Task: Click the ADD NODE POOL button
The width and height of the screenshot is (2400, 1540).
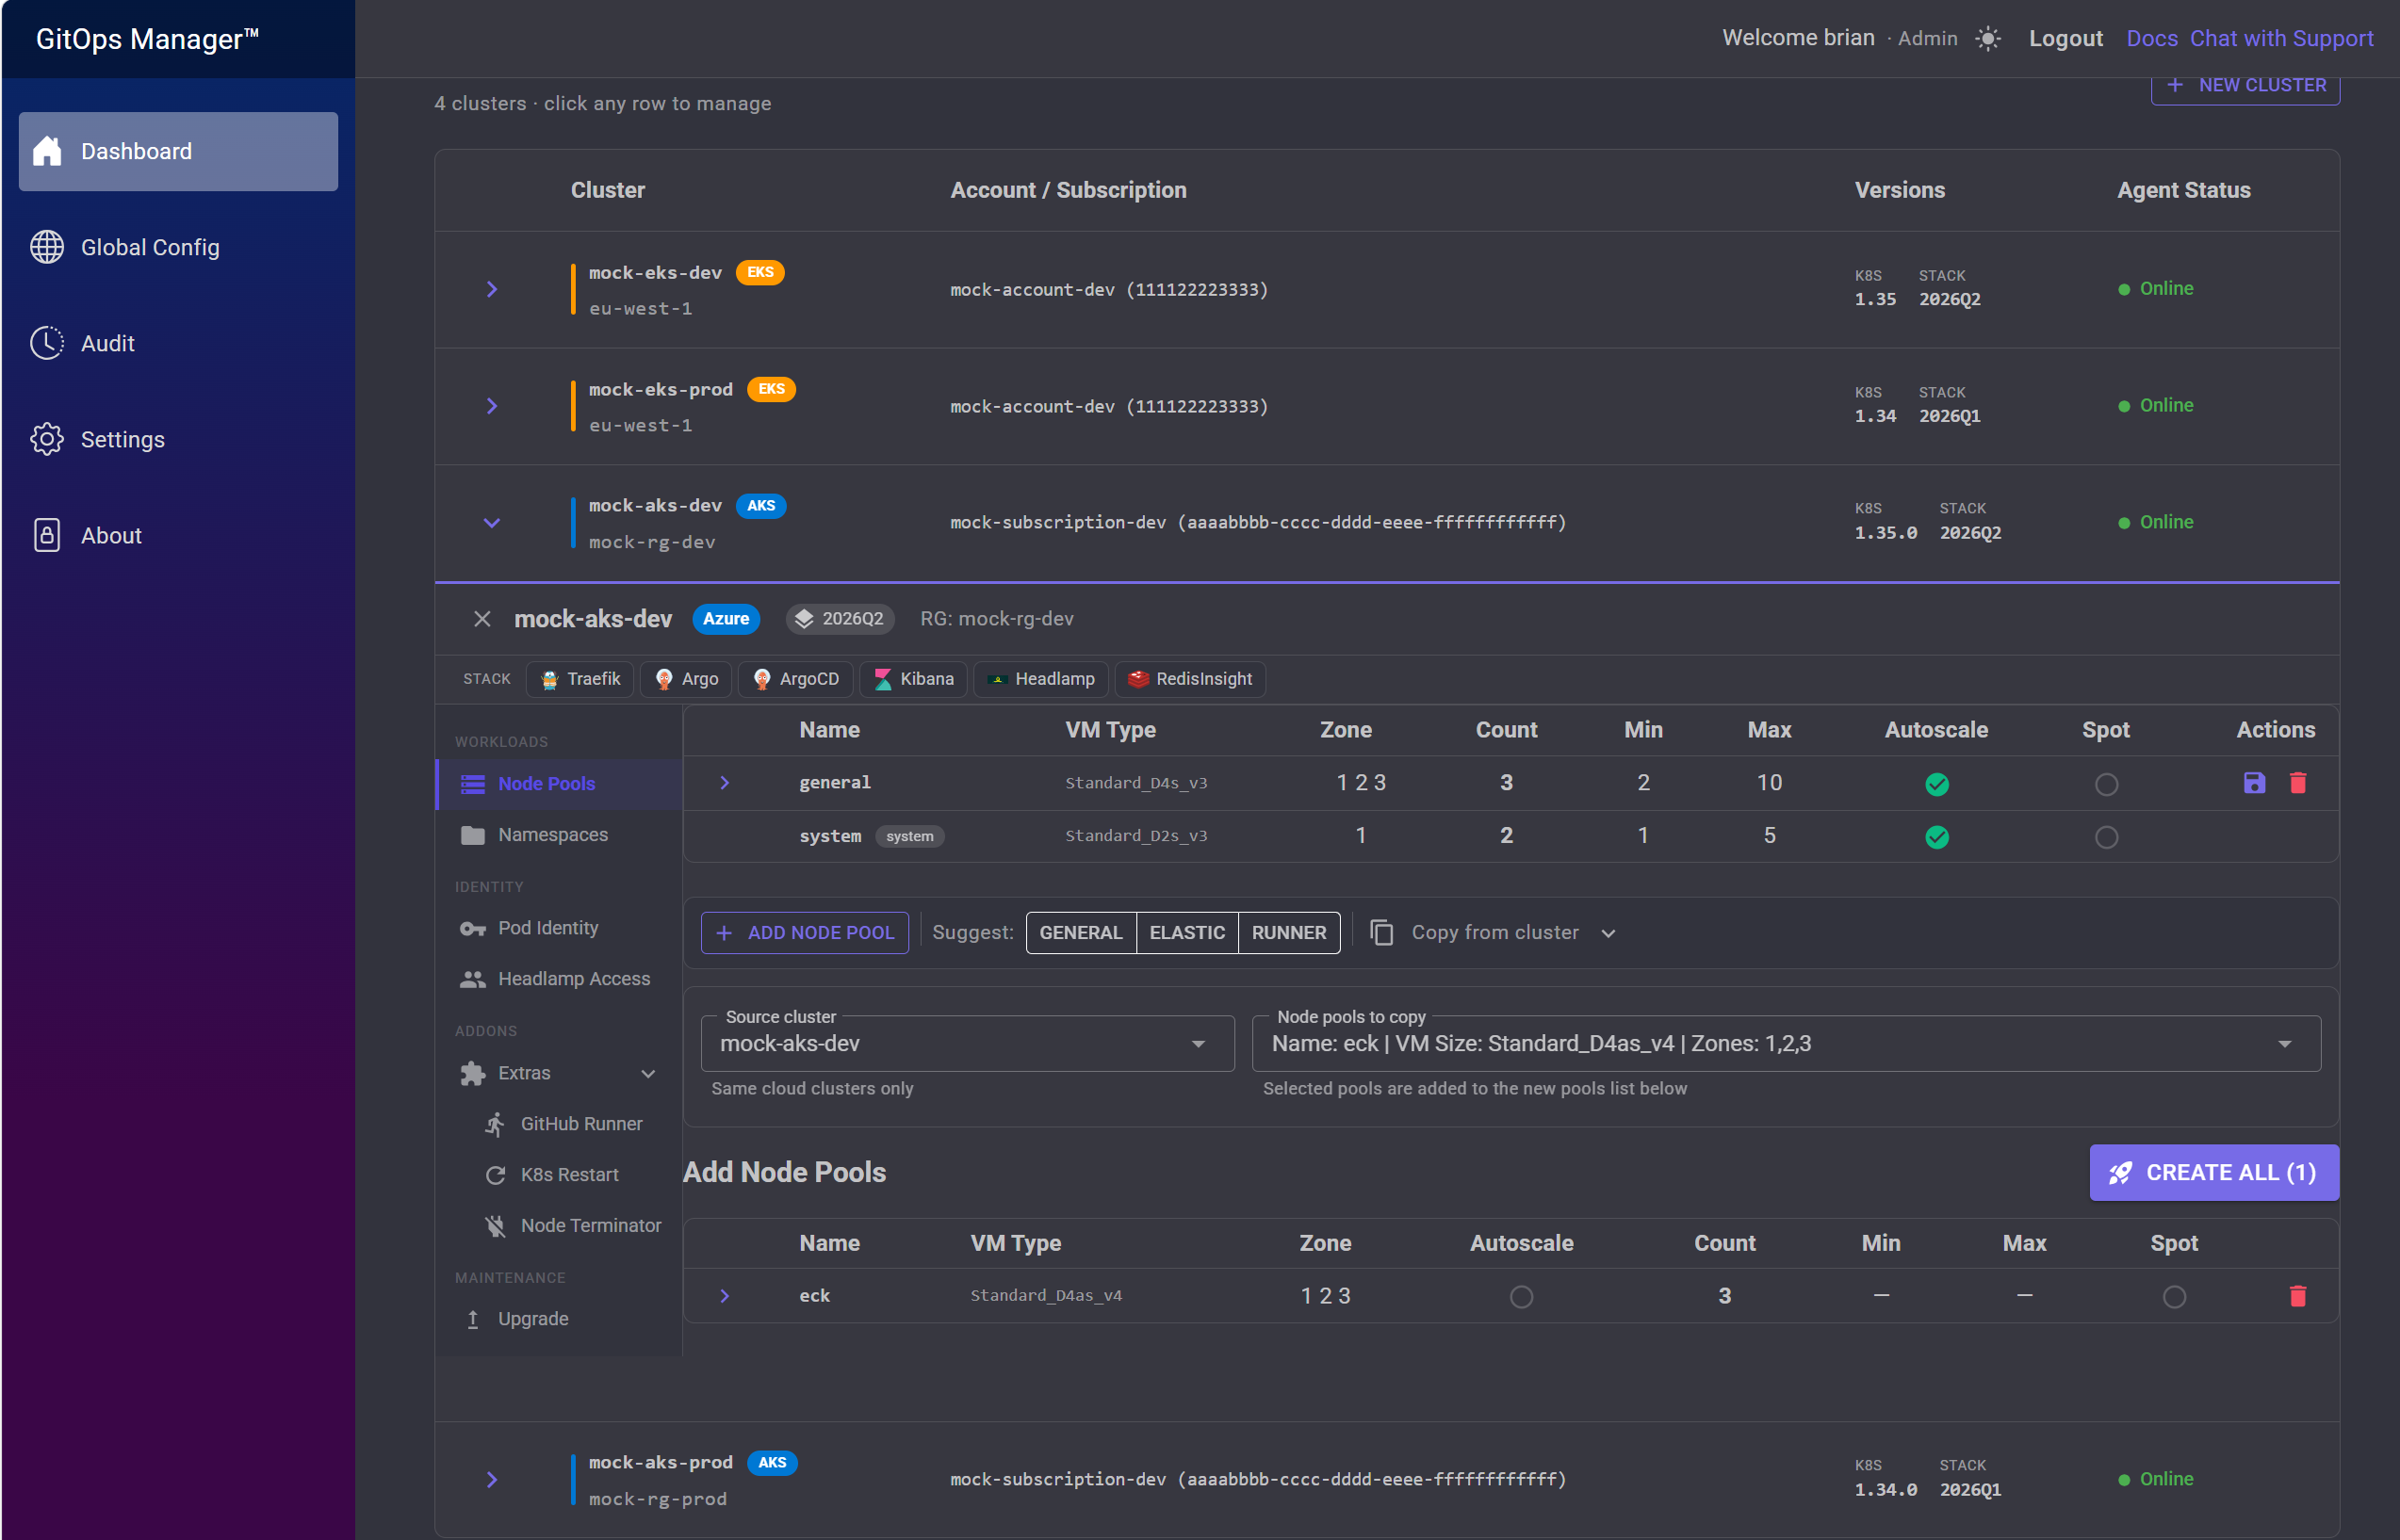Action: tap(805, 933)
